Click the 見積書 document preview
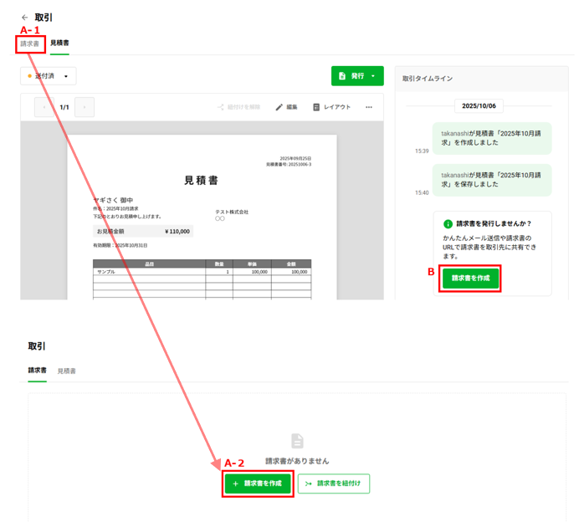Screen dimensions: 579x522 tap(202, 217)
